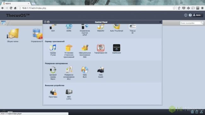
Task: Click the storage status icon in bottom bar
Action: pyautogui.click(x=192, y=112)
